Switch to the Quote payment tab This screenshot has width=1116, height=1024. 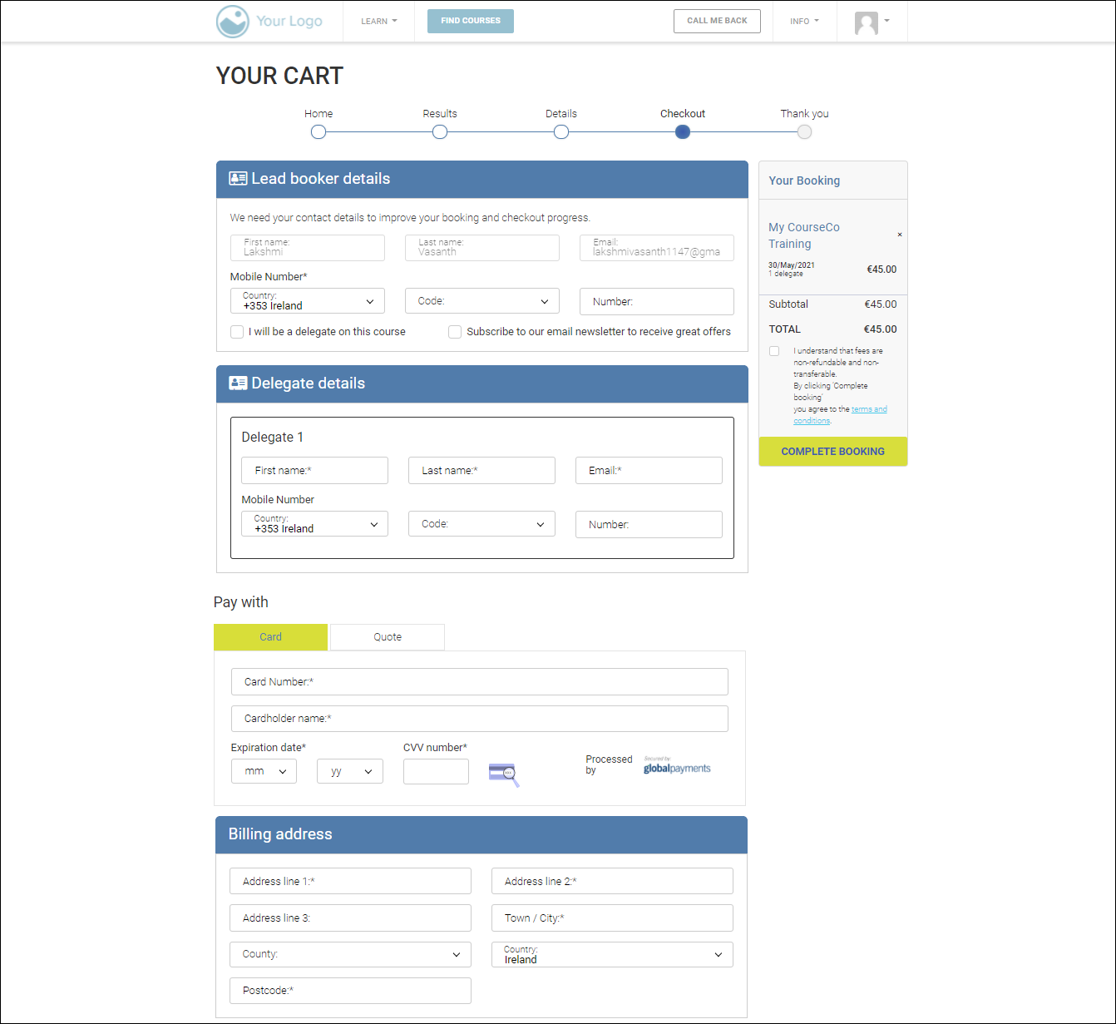tap(388, 637)
